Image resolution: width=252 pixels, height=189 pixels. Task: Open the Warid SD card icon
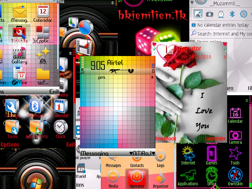pos(81,168)
